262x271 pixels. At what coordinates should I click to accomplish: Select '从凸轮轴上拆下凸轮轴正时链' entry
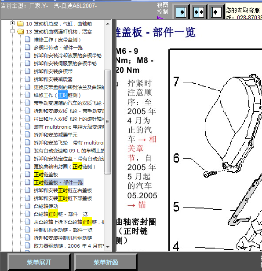pos(69,222)
